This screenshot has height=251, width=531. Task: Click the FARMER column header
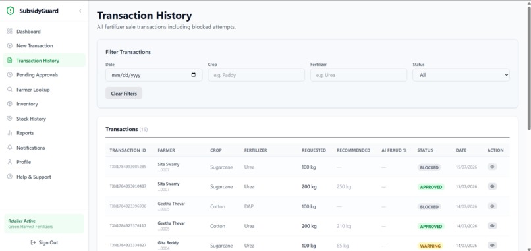pyautogui.click(x=166, y=150)
